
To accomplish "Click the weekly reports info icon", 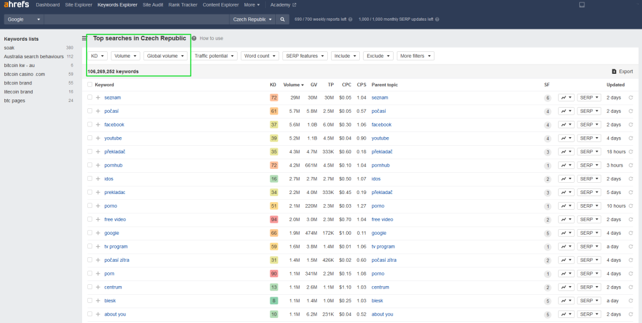I will (x=350, y=19).
